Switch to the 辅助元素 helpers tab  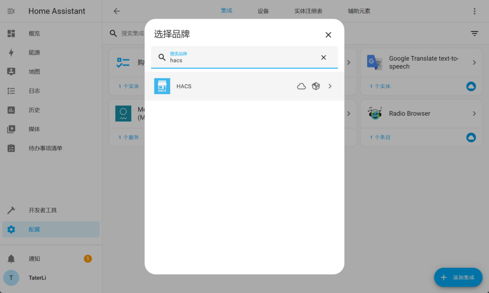[359, 11]
